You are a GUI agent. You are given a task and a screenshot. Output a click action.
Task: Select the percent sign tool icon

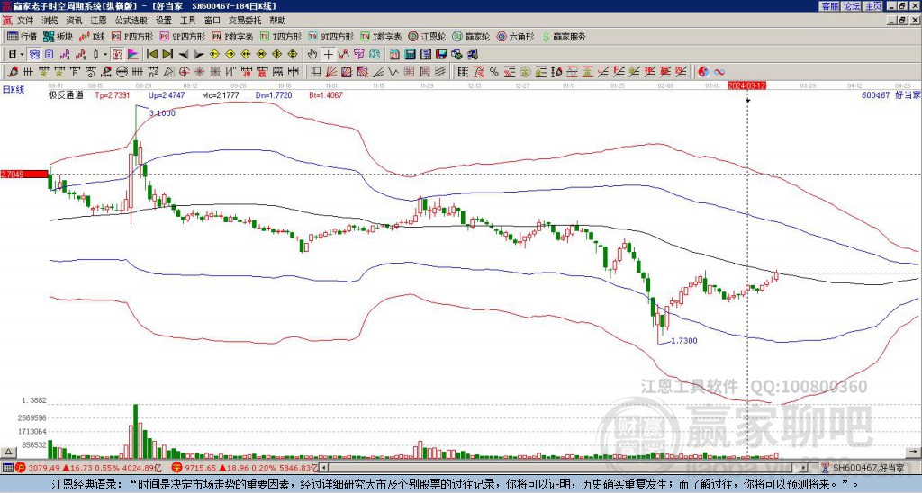tap(494, 72)
